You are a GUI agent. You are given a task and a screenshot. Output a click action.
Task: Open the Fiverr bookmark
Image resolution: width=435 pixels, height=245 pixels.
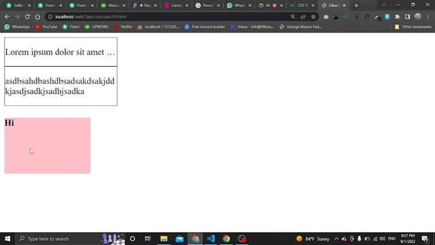(x=71, y=27)
